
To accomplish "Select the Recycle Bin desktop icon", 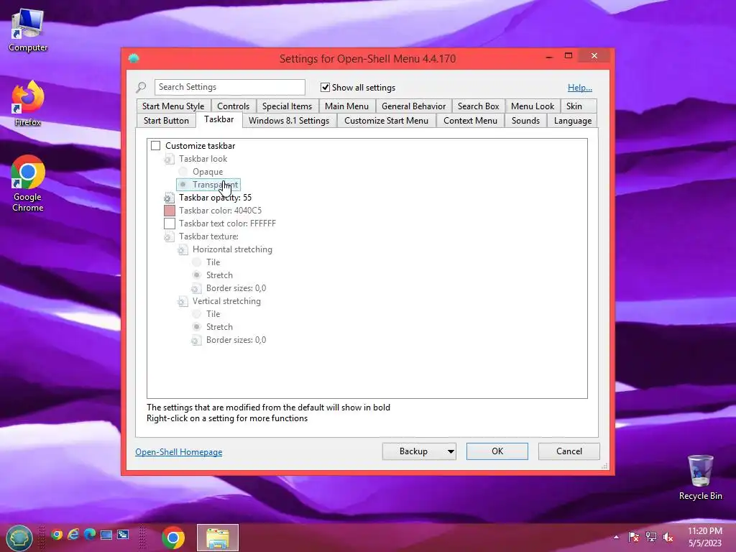I will click(700, 478).
